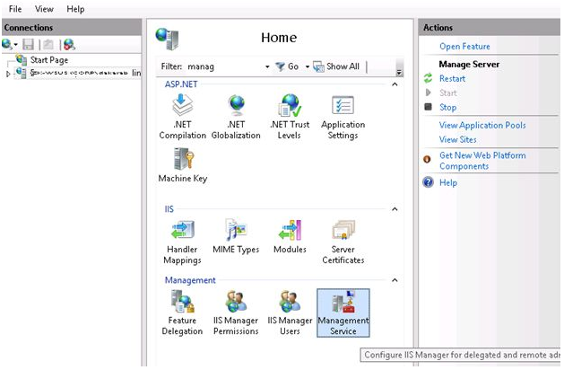
Task: Click the green Restart icon
Action: tap(428, 78)
